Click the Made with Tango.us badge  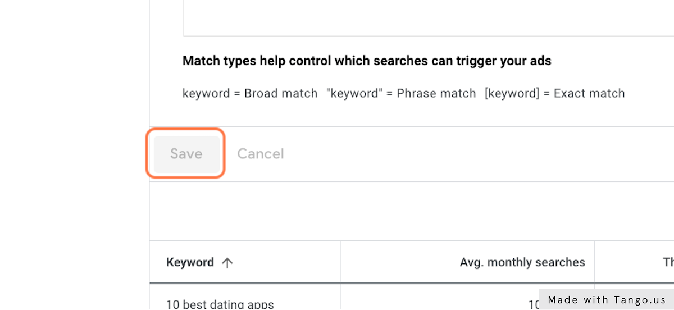(607, 299)
